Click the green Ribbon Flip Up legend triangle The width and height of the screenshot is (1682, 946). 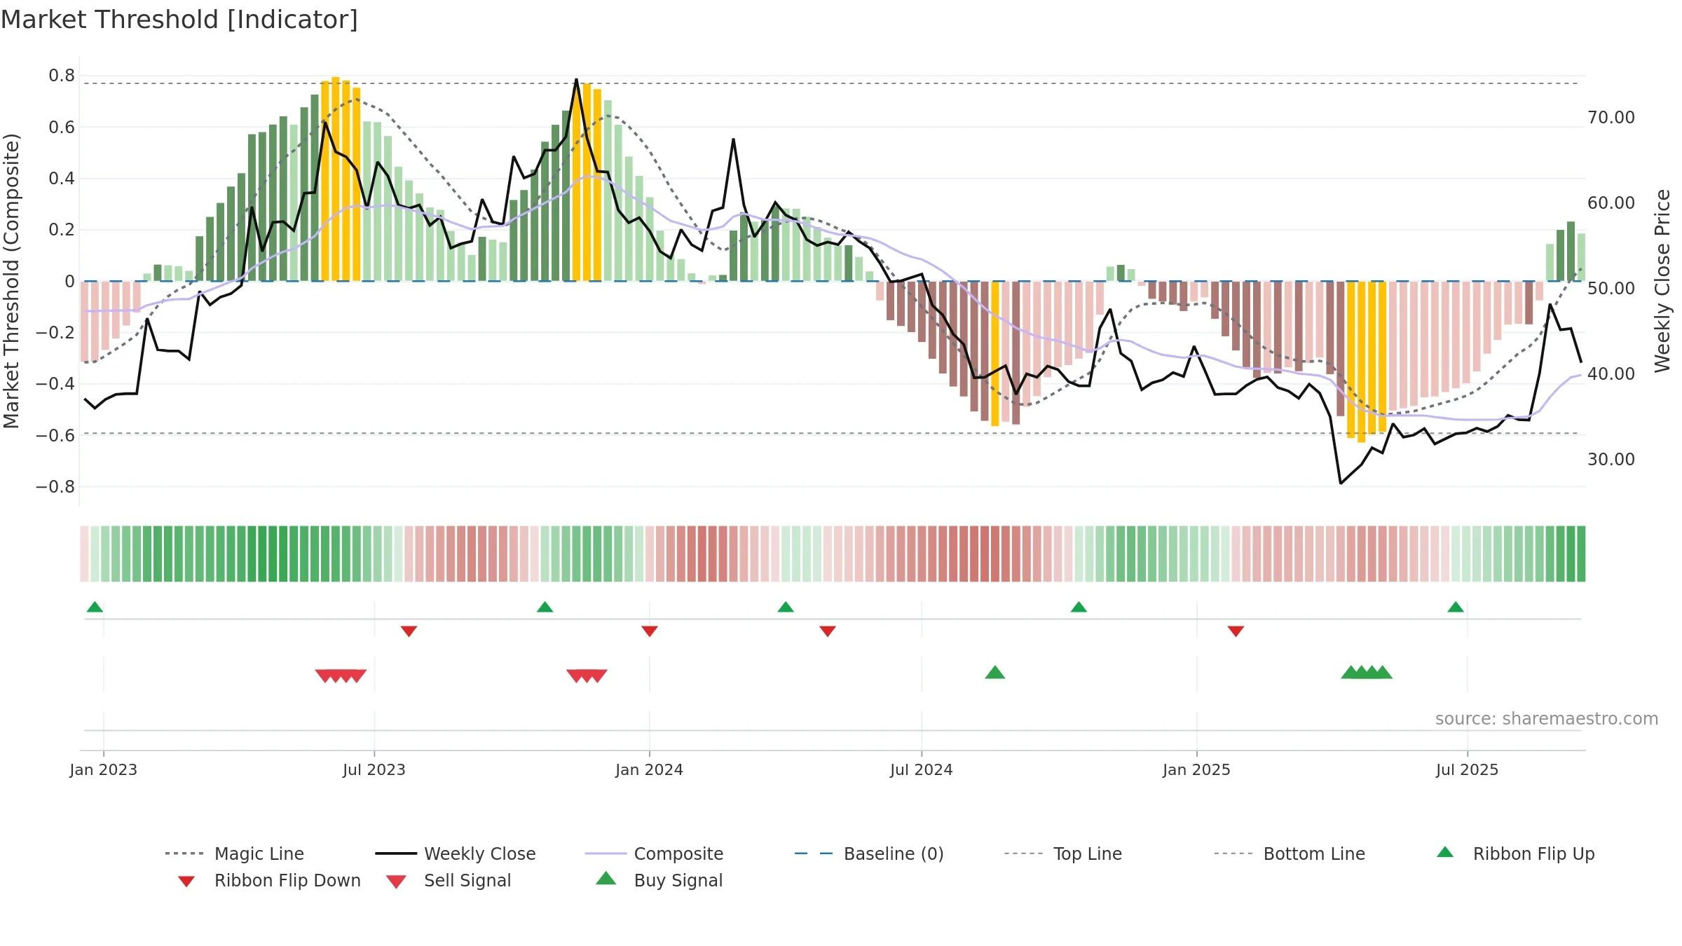(1445, 852)
